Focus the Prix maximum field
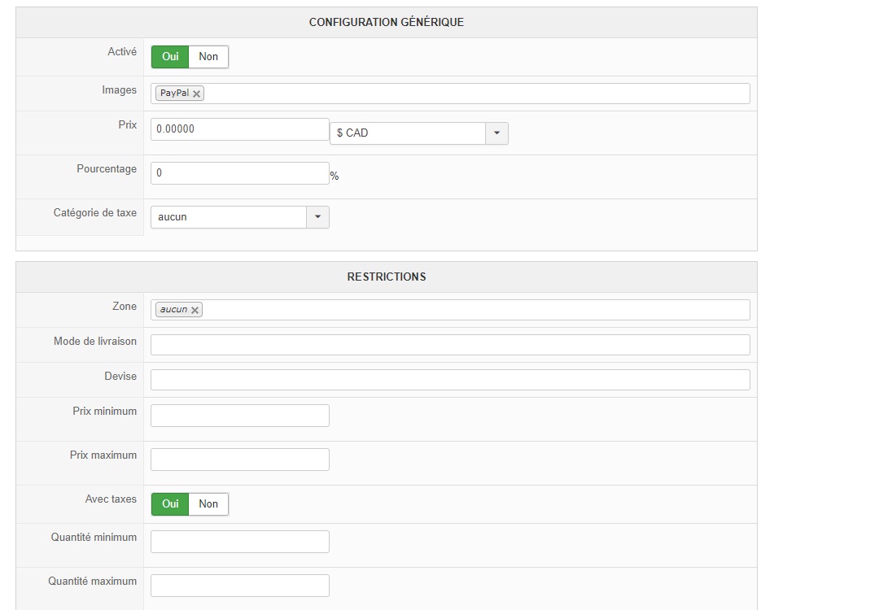 [239, 460]
